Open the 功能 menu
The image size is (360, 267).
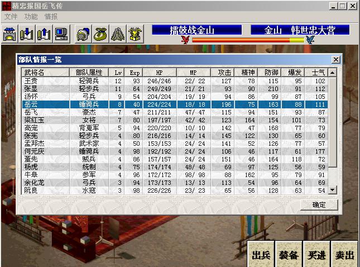(31, 17)
